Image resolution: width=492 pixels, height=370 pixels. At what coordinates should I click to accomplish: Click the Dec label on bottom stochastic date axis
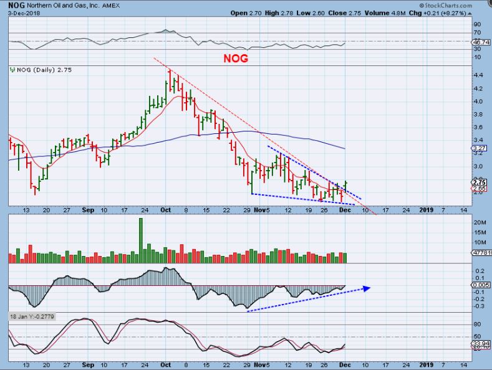345,364
